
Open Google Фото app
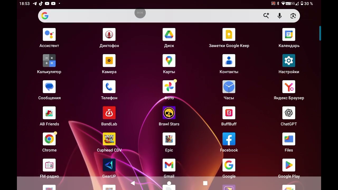tap(169, 87)
